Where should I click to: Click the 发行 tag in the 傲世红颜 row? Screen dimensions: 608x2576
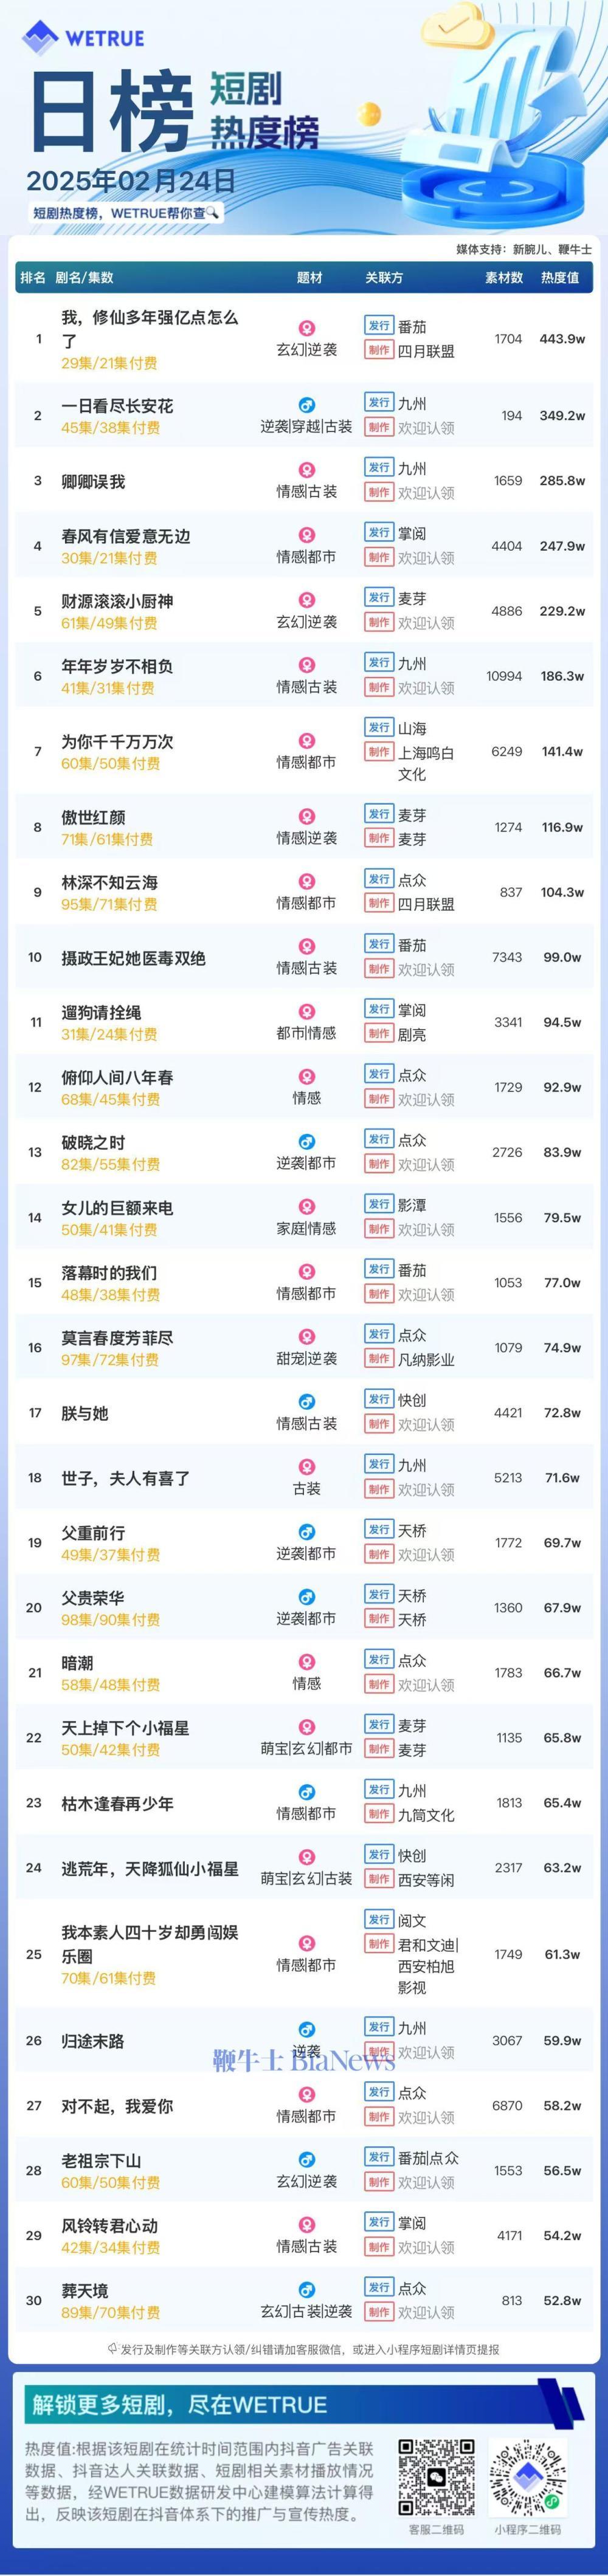[x=379, y=814]
